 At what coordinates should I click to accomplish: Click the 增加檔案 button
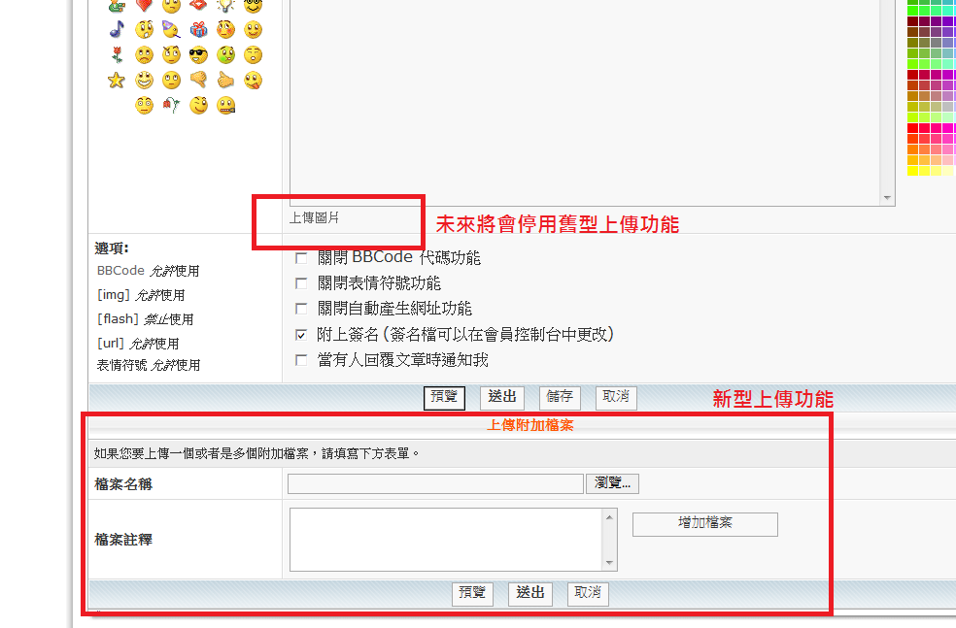(704, 524)
